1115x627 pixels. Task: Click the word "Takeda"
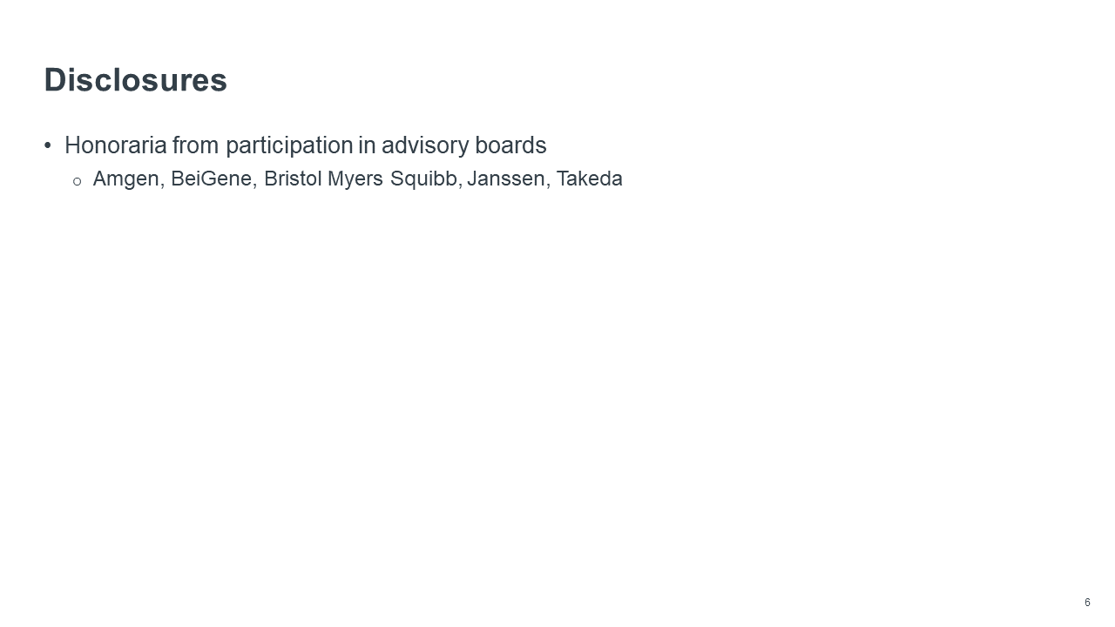click(590, 179)
